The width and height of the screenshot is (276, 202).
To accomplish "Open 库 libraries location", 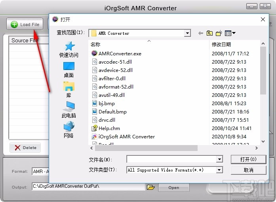I will [69, 90].
